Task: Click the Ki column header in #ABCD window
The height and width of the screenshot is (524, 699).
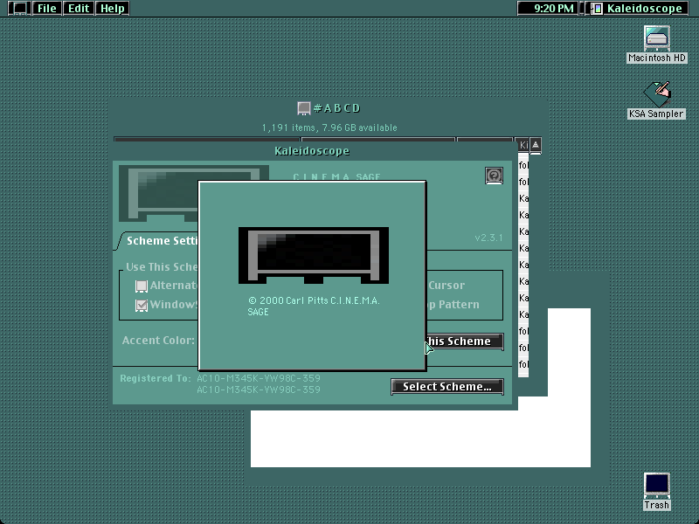Action: tap(523, 145)
